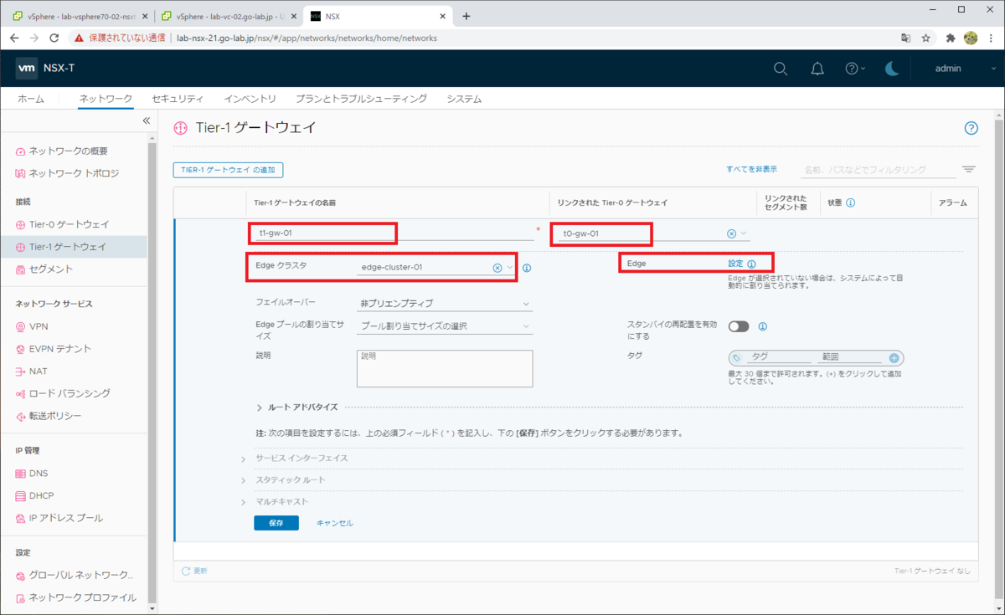Click the Edge 設定 link
Image resolution: width=1005 pixels, height=615 pixels.
coord(735,264)
